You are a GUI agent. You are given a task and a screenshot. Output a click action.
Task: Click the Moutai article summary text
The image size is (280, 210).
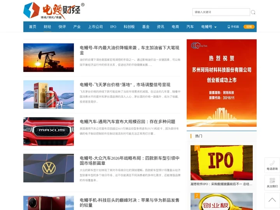[x=130, y=96]
